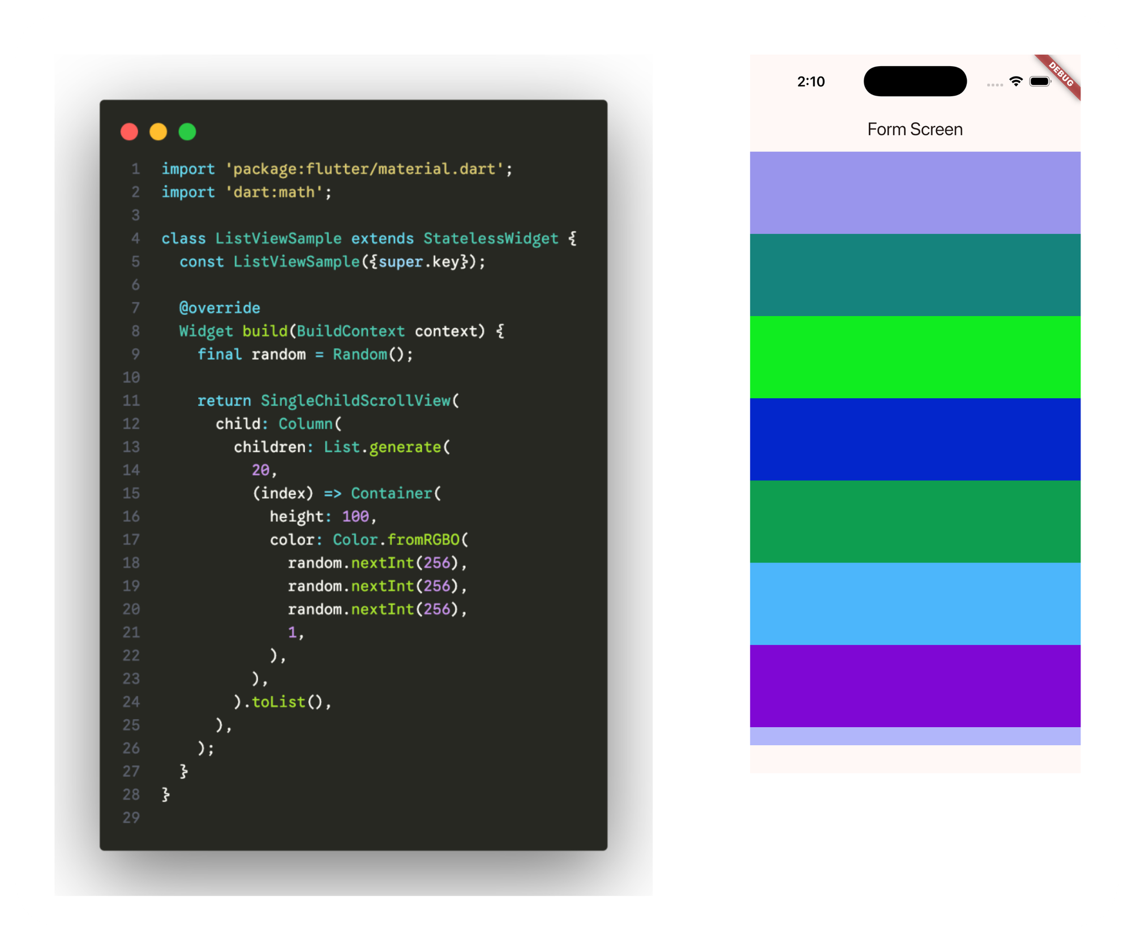Tap the Form Screen title
The width and height of the screenshot is (1132, 941).
915,130
